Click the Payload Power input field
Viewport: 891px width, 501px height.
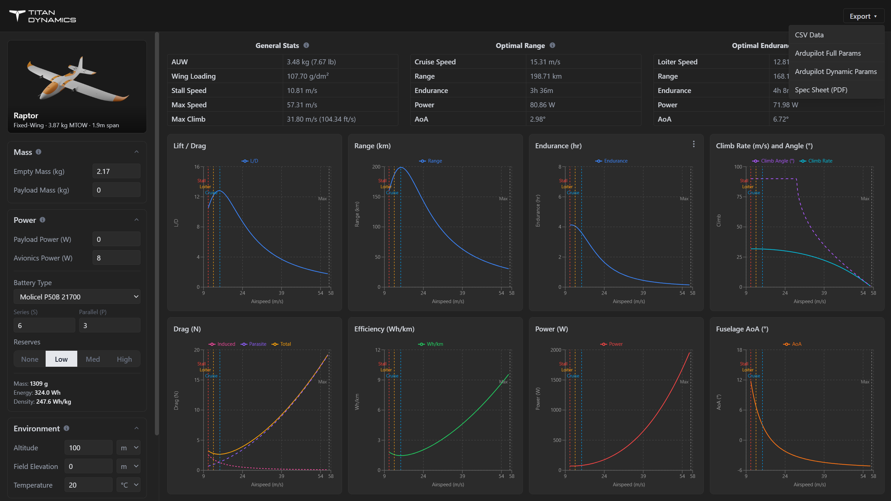point(116,239)
